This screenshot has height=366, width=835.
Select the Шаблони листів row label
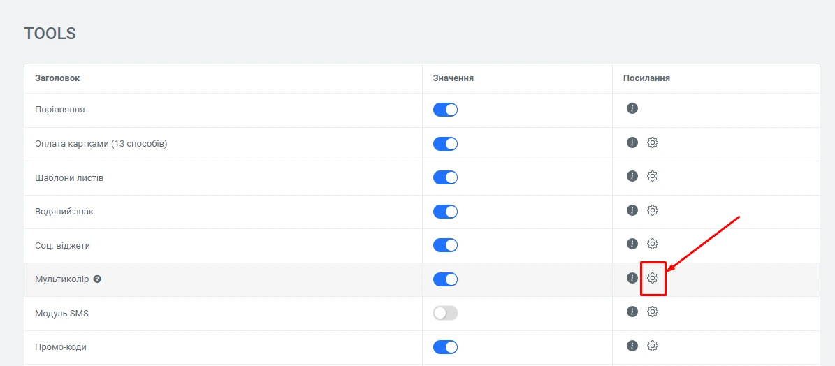click(69, 178)
